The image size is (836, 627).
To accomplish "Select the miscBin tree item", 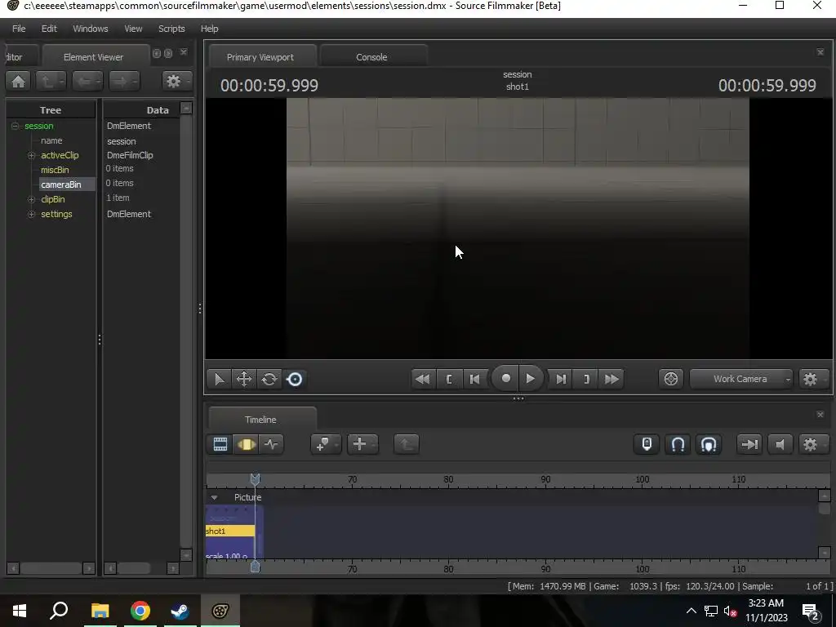I will point(55,170).
